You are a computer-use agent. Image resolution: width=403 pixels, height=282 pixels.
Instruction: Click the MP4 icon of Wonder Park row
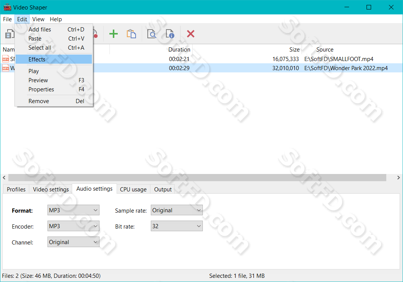coord(6,68)
